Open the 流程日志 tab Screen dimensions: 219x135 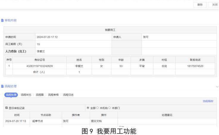click(x=68, y=95)
